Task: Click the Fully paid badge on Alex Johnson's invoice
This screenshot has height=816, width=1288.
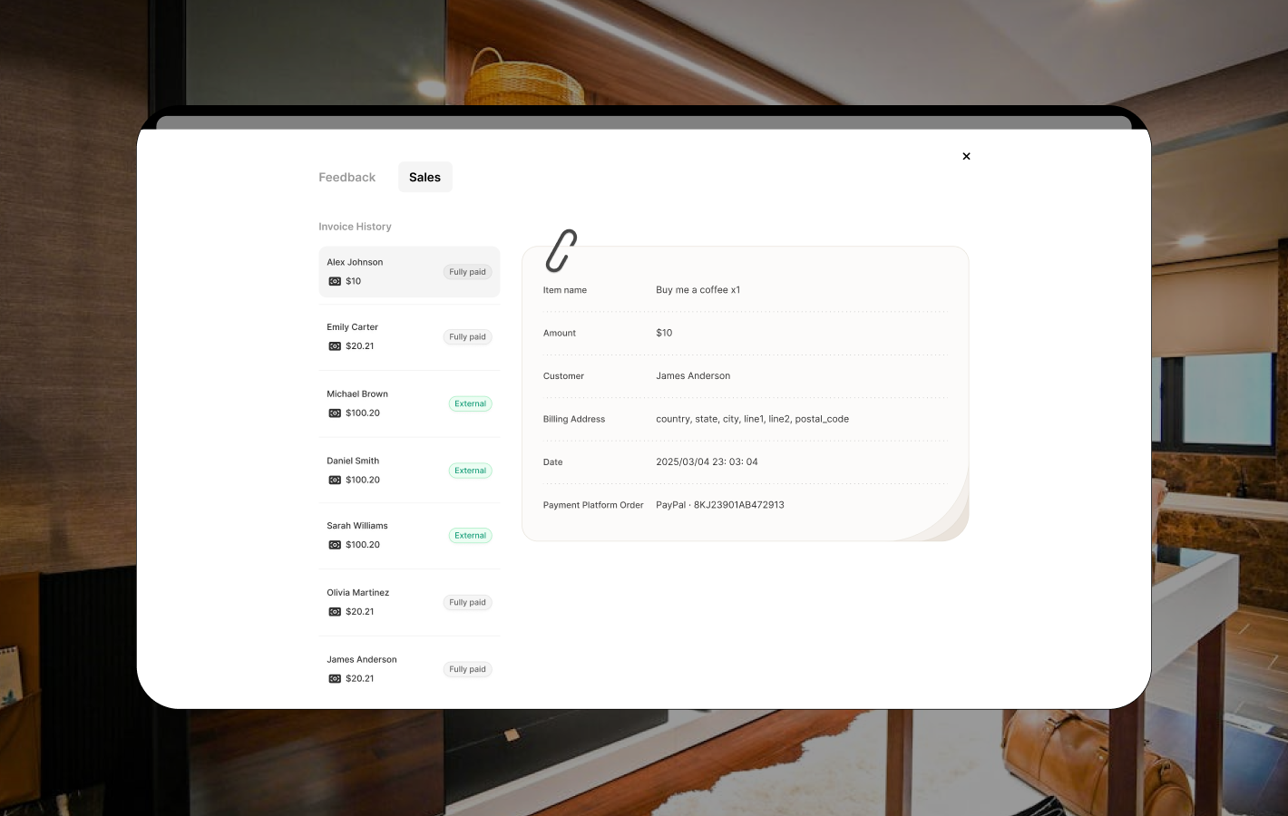Action: pyautogui.click(x=467, y=272)
